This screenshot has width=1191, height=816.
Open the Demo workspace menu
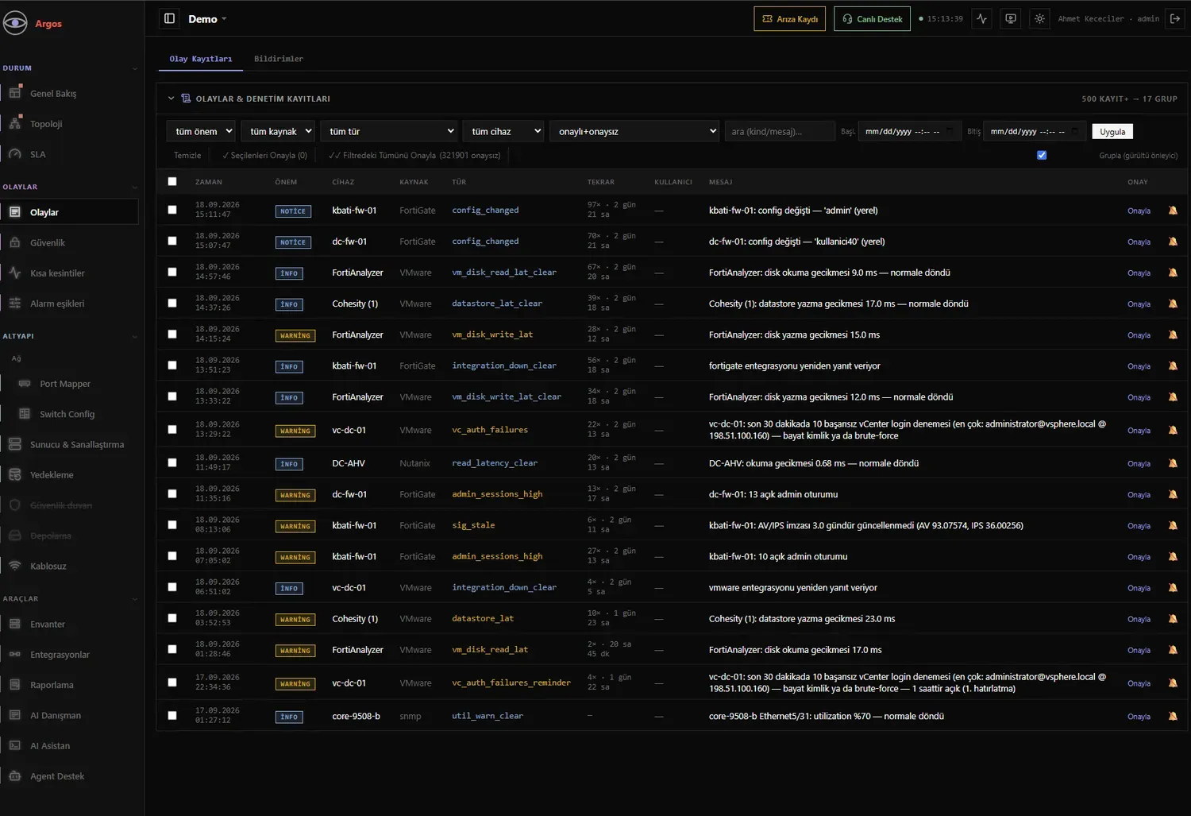207,19
